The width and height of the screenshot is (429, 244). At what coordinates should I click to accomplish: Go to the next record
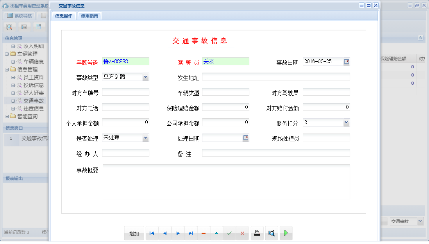pos(178,233)
